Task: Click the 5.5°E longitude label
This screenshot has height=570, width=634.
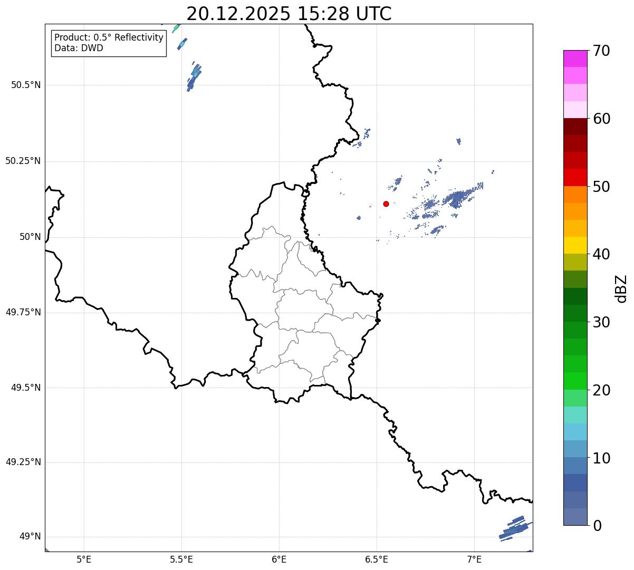Action: point(181,559)
